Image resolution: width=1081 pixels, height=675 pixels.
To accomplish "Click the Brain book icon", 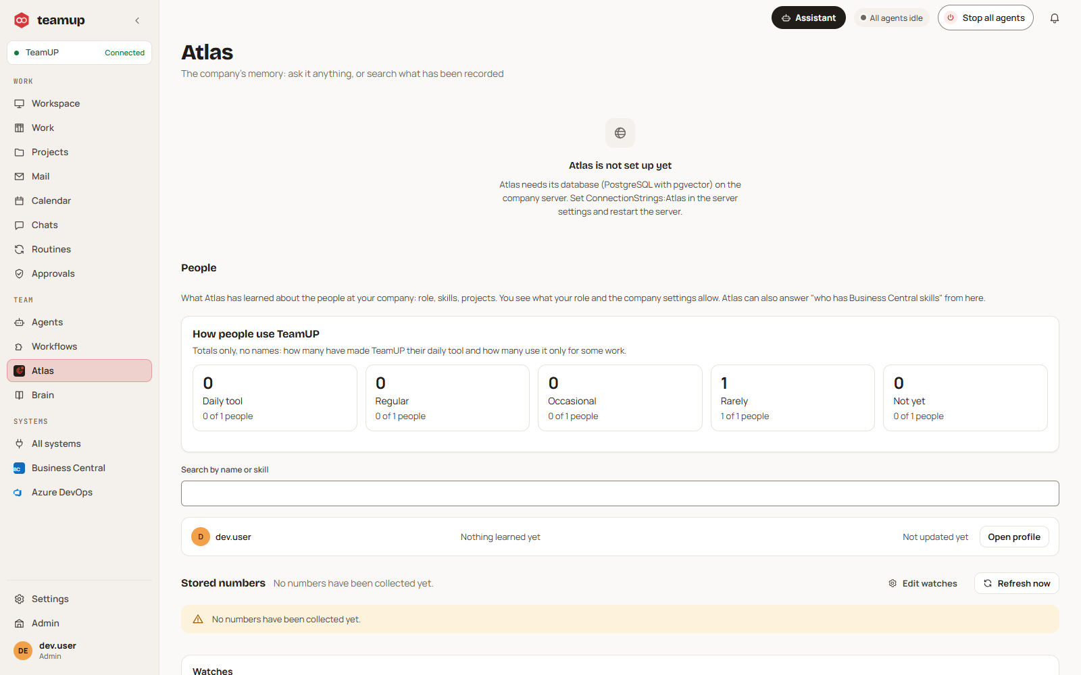I will click(x=20, y=395).
